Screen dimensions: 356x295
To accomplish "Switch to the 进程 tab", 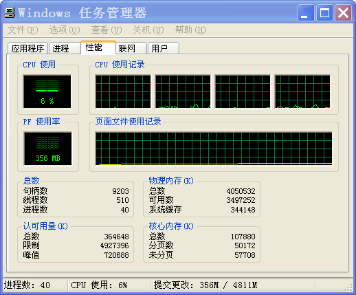I will click(65, 48).
